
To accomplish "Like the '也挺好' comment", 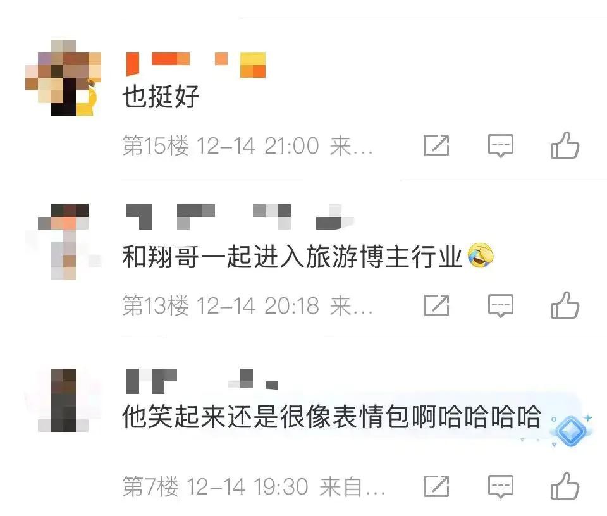I will [x=565, y=145].
